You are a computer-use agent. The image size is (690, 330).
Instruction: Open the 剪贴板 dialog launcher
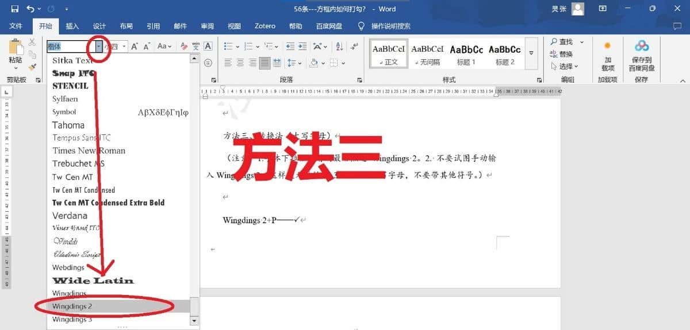point(38,80)
